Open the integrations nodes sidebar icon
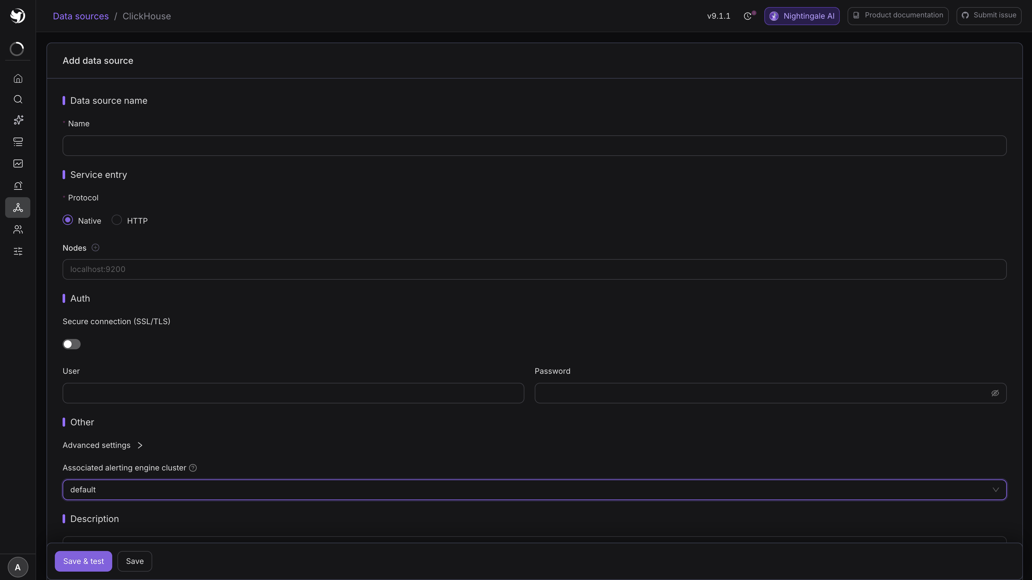 (18, 207)
